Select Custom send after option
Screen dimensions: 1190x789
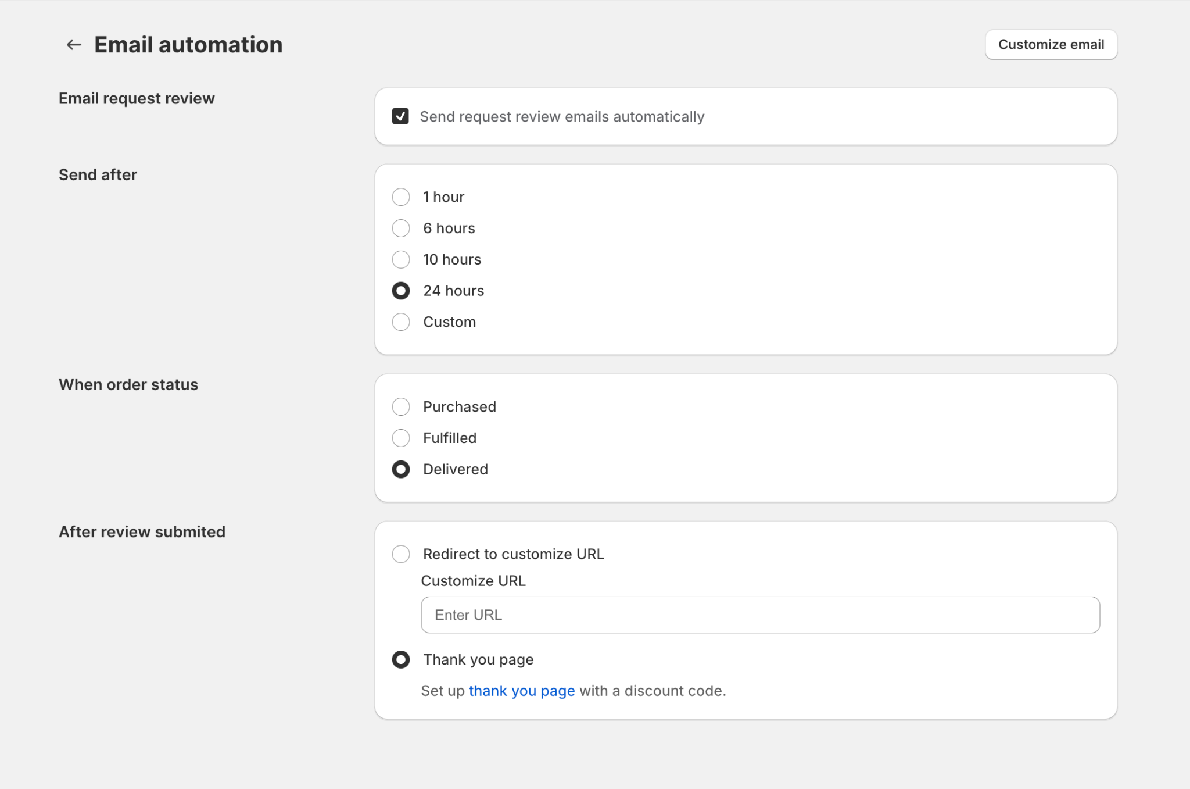coord(401,322)
